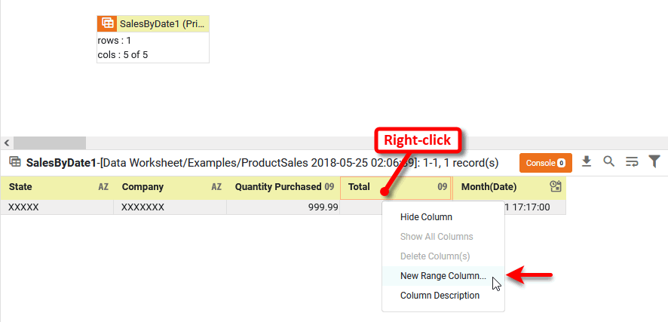Click the 09 numeric icon on Quantity Purchased
668x322 pixels.
329,187
